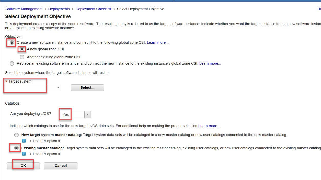Click into the Target system text field

tap(31, 87)
